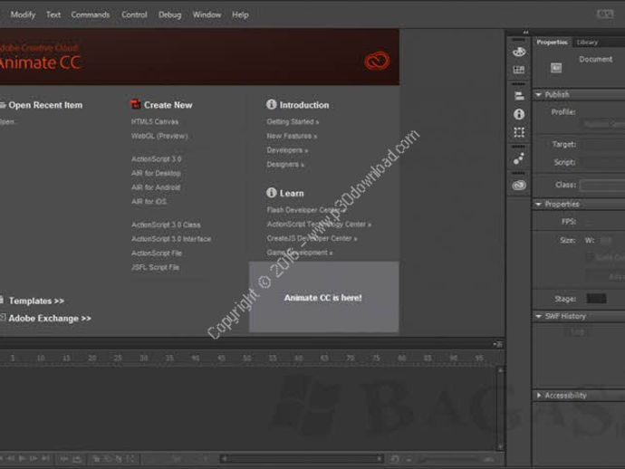
Task: Click the Introduction info icon
Action: coord(271,104)
